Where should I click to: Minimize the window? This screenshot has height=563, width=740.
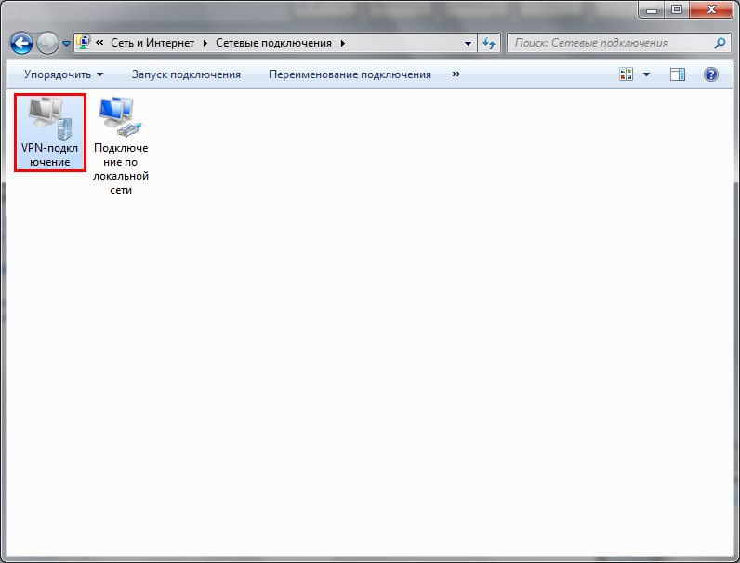652,9
